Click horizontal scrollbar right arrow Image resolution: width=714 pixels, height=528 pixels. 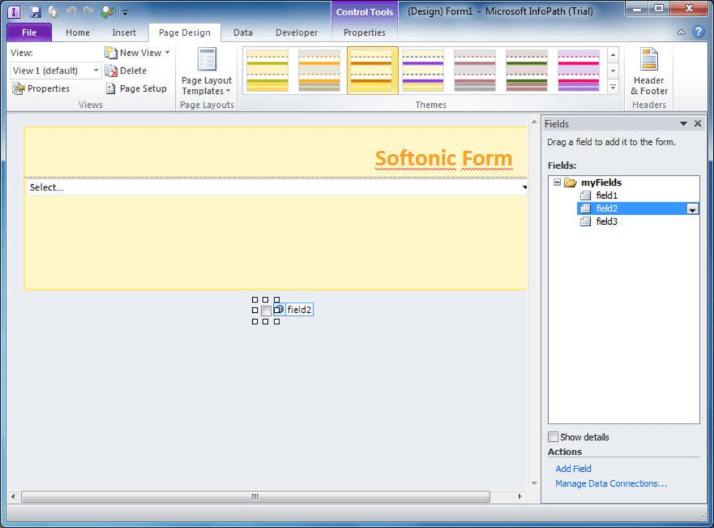(x=520, y=496)
